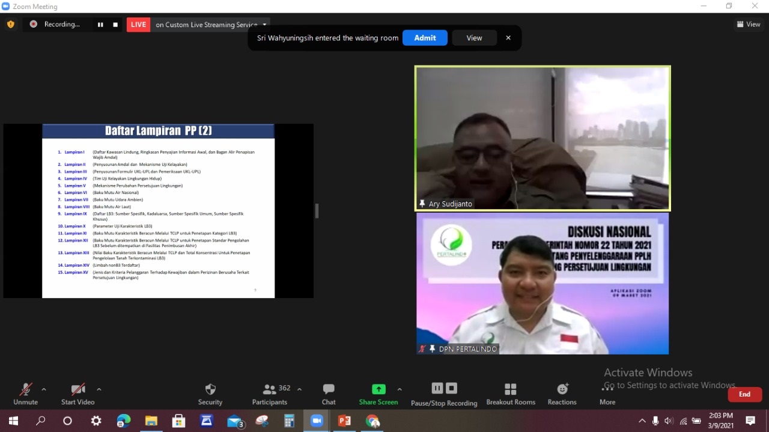Open the Chat panel
The width and height of the screenshot is (769, 432).
coord(329,389)
